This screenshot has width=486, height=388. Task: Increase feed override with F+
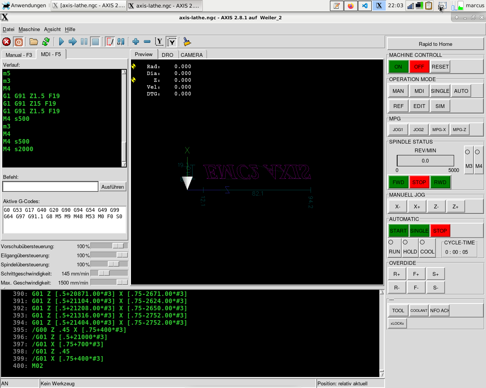click(x=416, y=274)
